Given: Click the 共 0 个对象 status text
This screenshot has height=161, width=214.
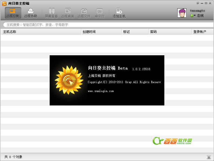Looking at the screenshot, I should point(13,157).
